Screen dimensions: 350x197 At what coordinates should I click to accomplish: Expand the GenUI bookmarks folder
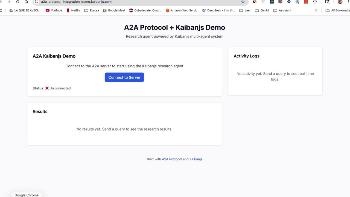click(x=262, y=10)
